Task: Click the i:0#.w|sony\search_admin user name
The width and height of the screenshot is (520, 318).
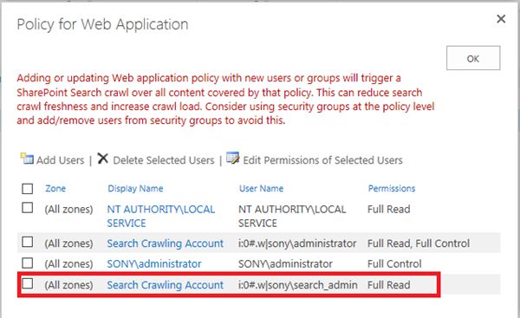Action: [x=298, y=285]
